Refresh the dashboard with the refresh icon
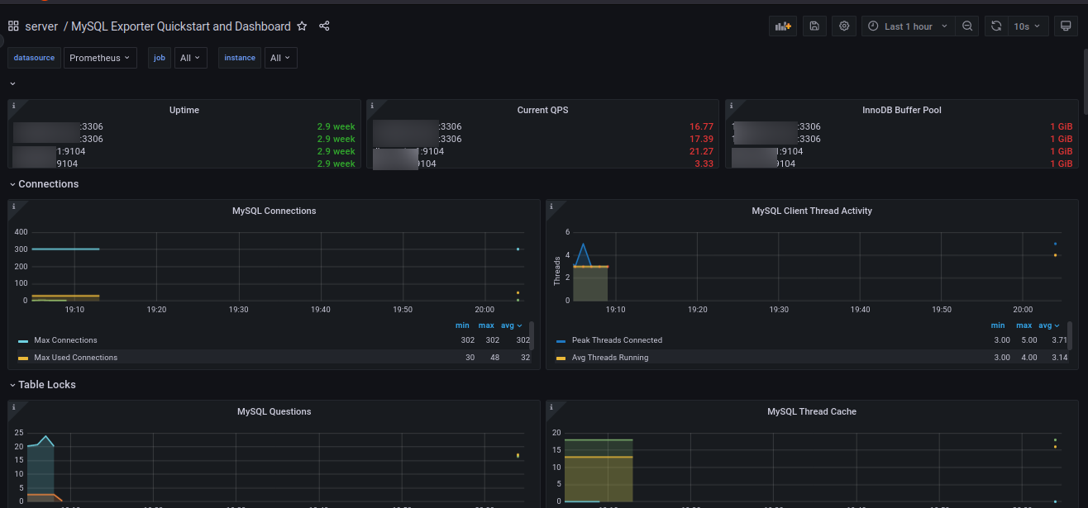1088x508 pixels. tap(995, 26)
